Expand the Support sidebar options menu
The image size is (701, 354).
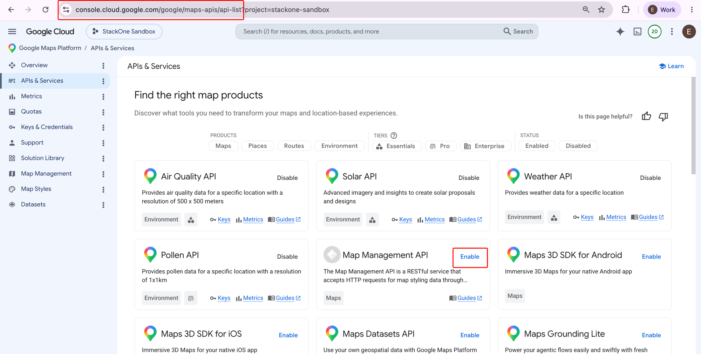[x=103, y=143]
